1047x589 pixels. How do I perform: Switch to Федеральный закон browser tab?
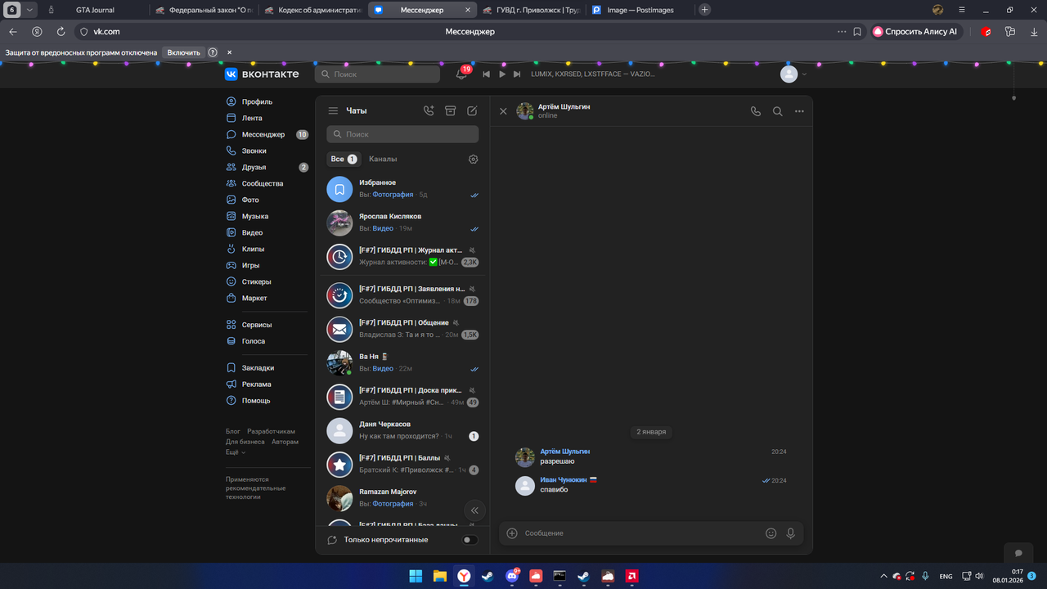(204, 10)
